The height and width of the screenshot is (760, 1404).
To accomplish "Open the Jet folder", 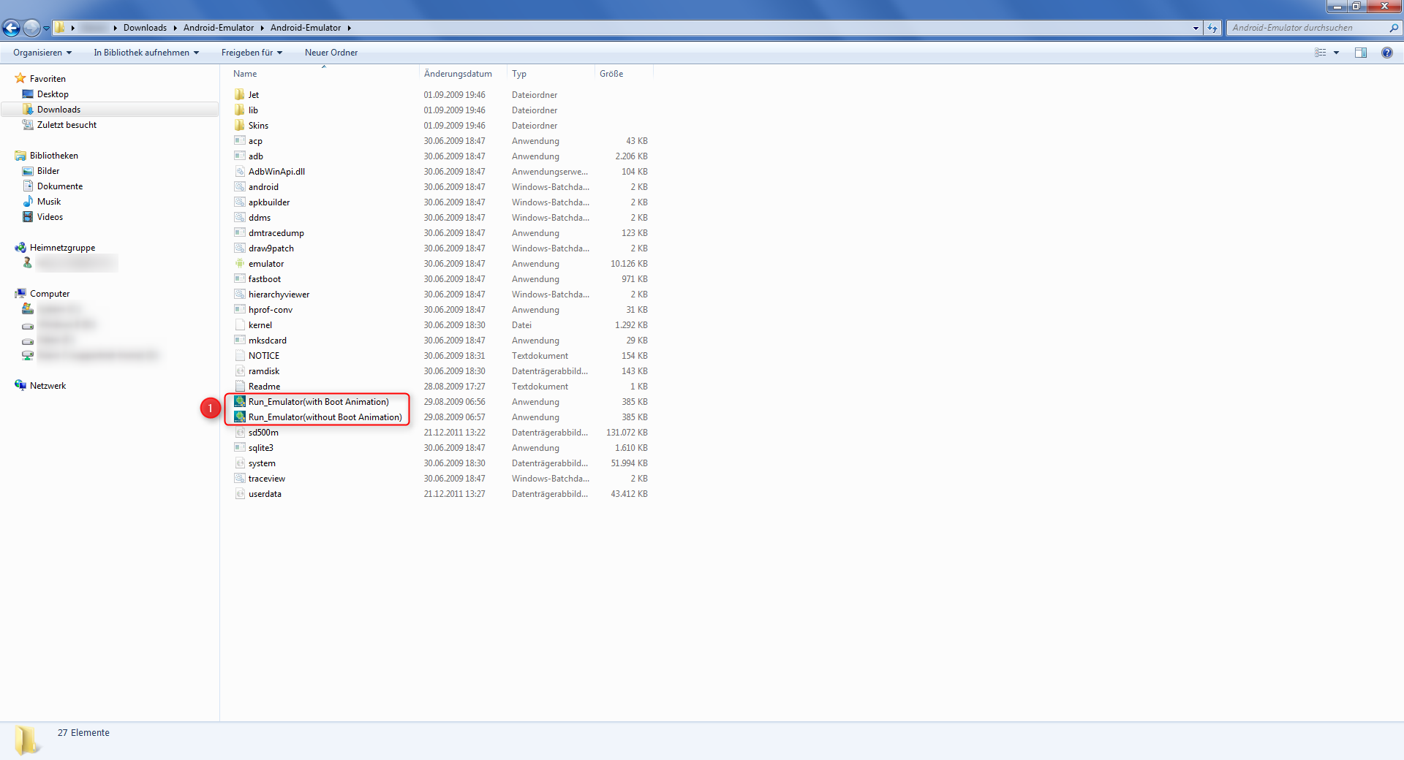I will tap(254, 94).
